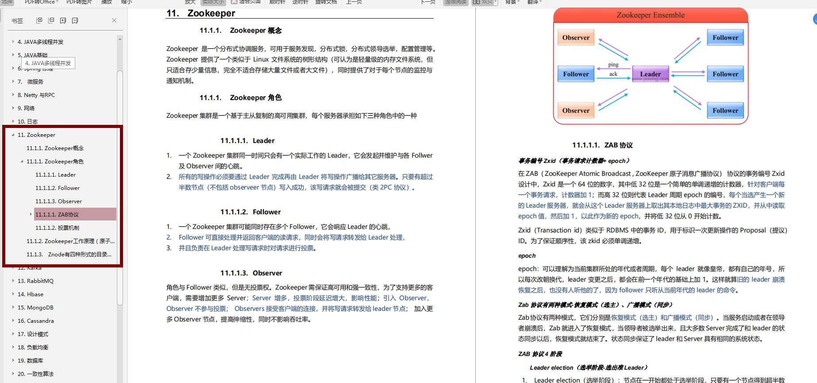Click the delete bookmark icon
The height and width of the screenshot is (383, 817).
75,20
